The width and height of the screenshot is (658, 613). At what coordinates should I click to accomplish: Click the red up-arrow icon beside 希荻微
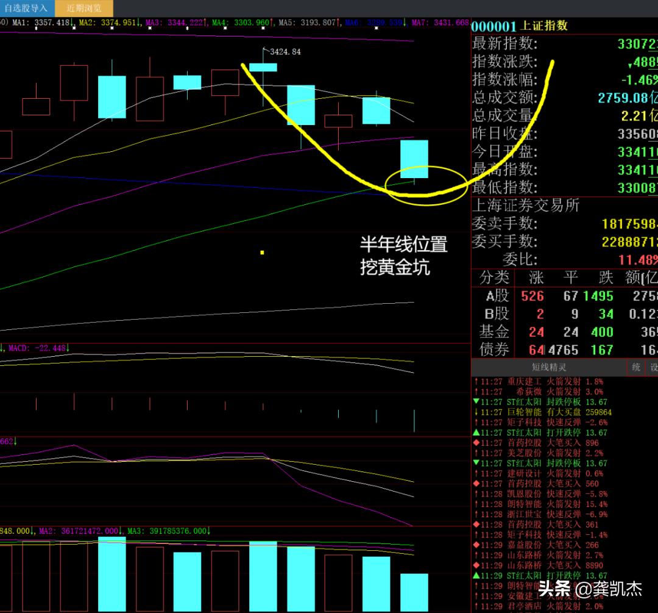click(x=476, y=392)
